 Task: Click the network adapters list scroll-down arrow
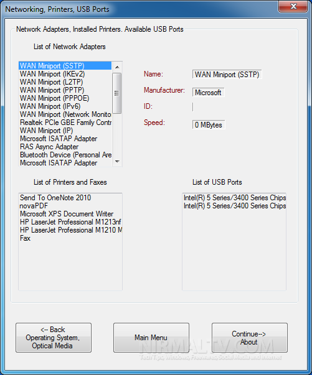[x=117, y=162]
